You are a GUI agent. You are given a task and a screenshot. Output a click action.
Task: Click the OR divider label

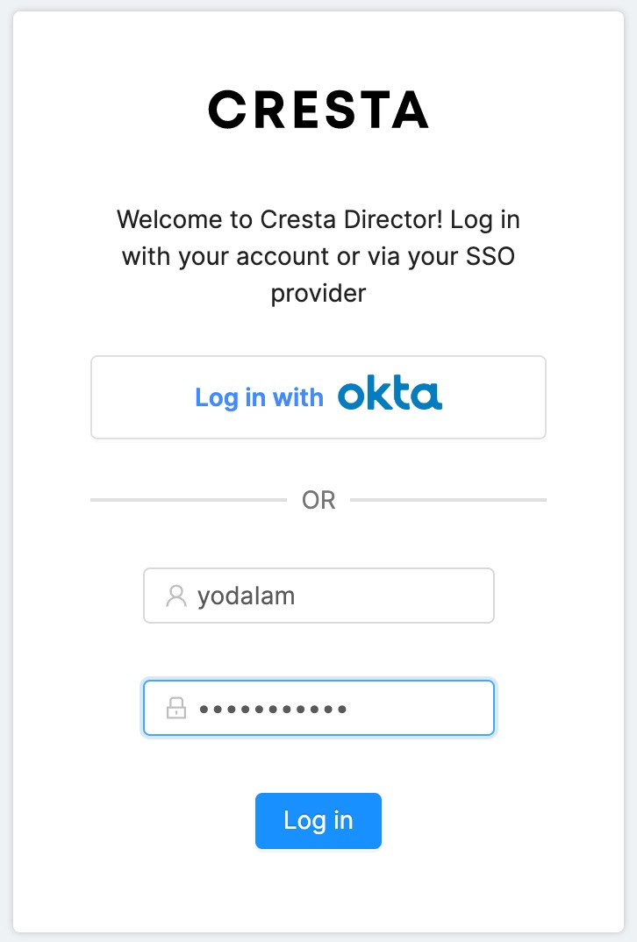(318, 500)
